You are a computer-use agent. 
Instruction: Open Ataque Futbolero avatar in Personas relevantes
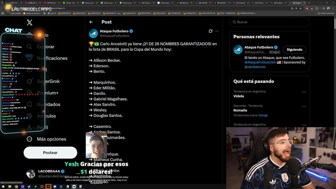pos(238,50)
